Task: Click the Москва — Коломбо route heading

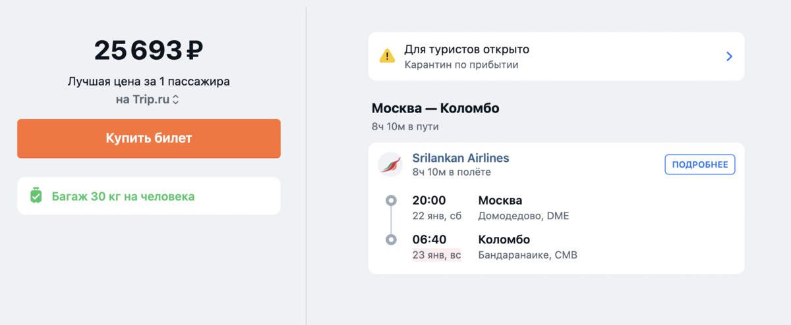Action: pos(435,109)
